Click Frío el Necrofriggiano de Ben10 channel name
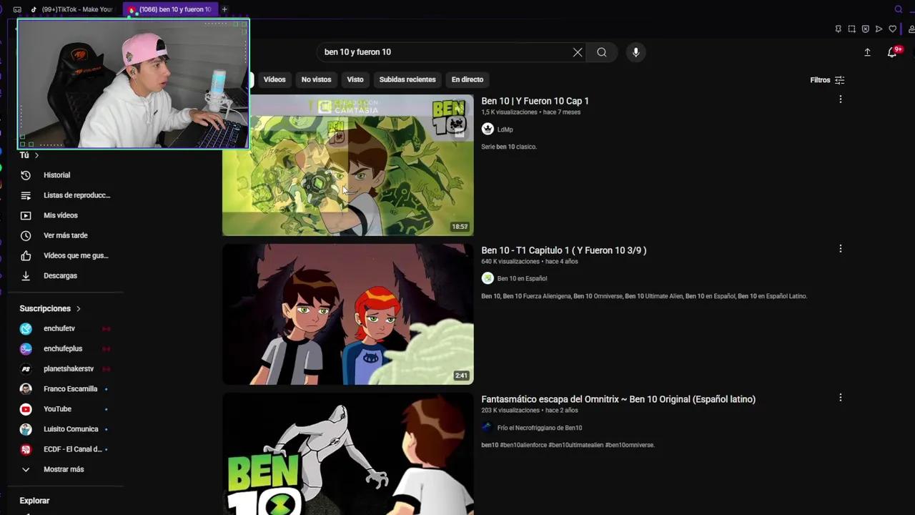This screenshot has height=515, width=915. tap(540, 428)
